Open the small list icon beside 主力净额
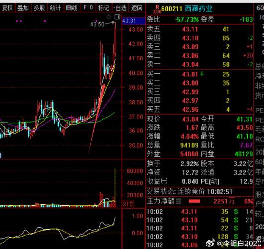 (x=178, y=201)
